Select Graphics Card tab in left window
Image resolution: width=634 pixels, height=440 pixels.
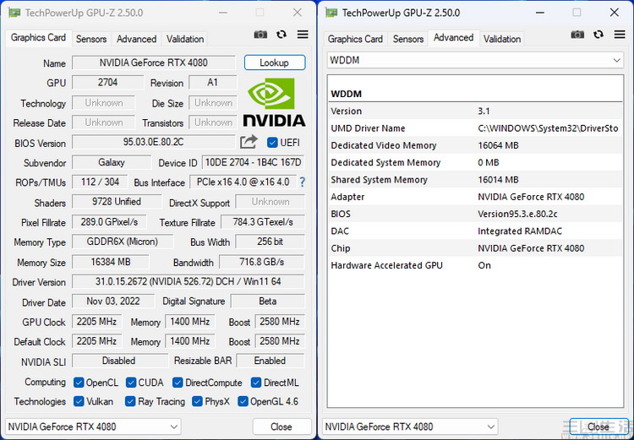[38, 37]
